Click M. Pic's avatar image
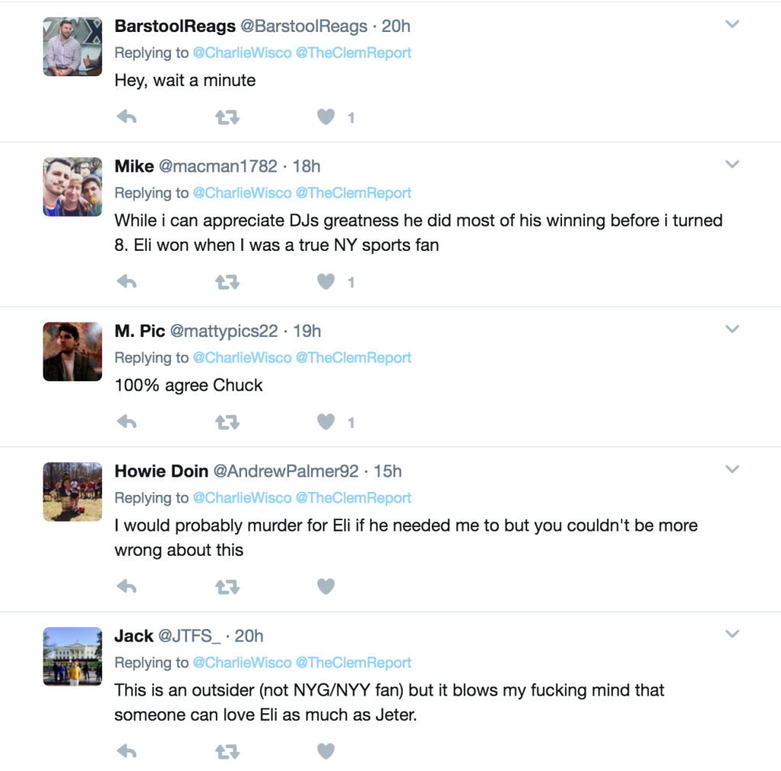The image size is (781, 771). click(x=72, y=352)
